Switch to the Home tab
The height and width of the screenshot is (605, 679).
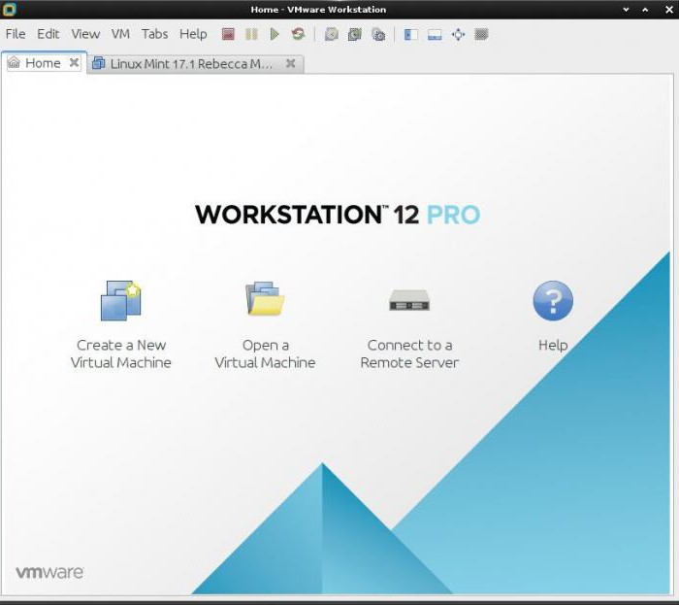(44, 63)
